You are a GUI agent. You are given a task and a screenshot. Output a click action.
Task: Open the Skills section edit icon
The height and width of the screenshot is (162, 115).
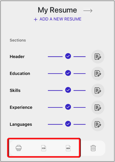98,90
